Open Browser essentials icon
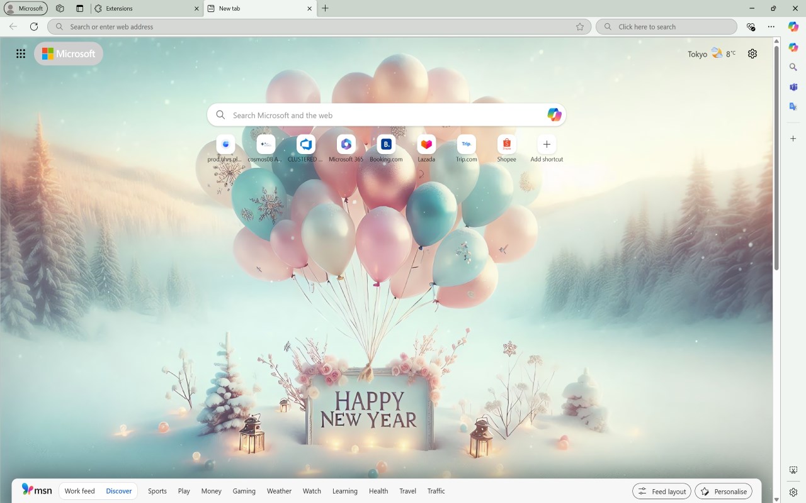The image size is (806, 503). pyautogui.click(x=751, y=26)
